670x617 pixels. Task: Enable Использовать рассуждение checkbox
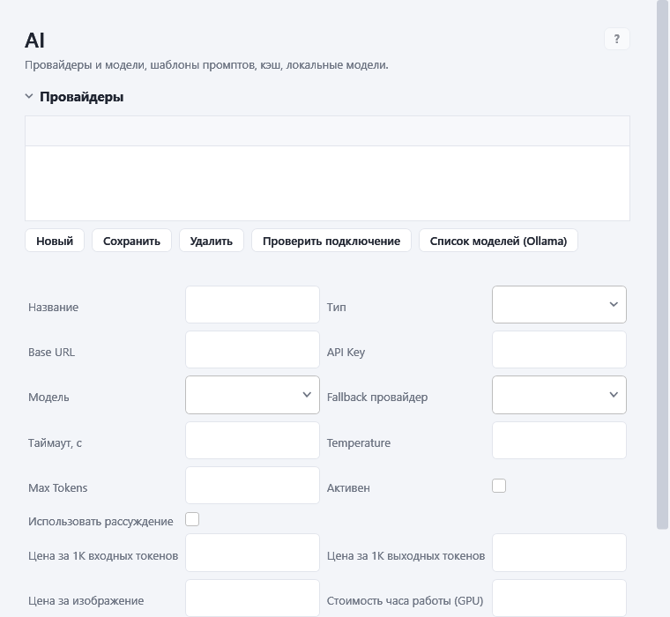click(x=192, y=519)
